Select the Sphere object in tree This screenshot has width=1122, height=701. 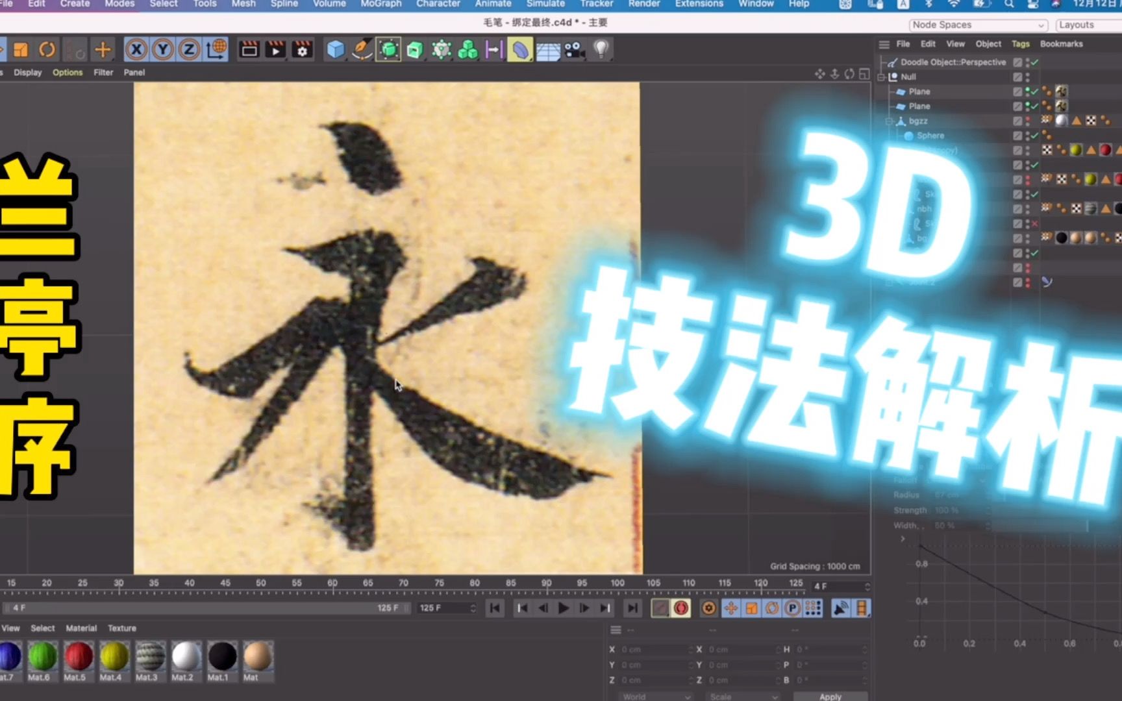click(x=930, y=136)
